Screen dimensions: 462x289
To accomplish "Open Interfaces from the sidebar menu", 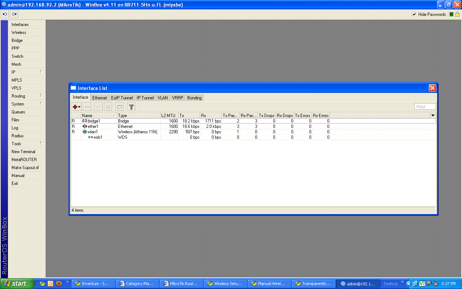I will tap(27, 25).
